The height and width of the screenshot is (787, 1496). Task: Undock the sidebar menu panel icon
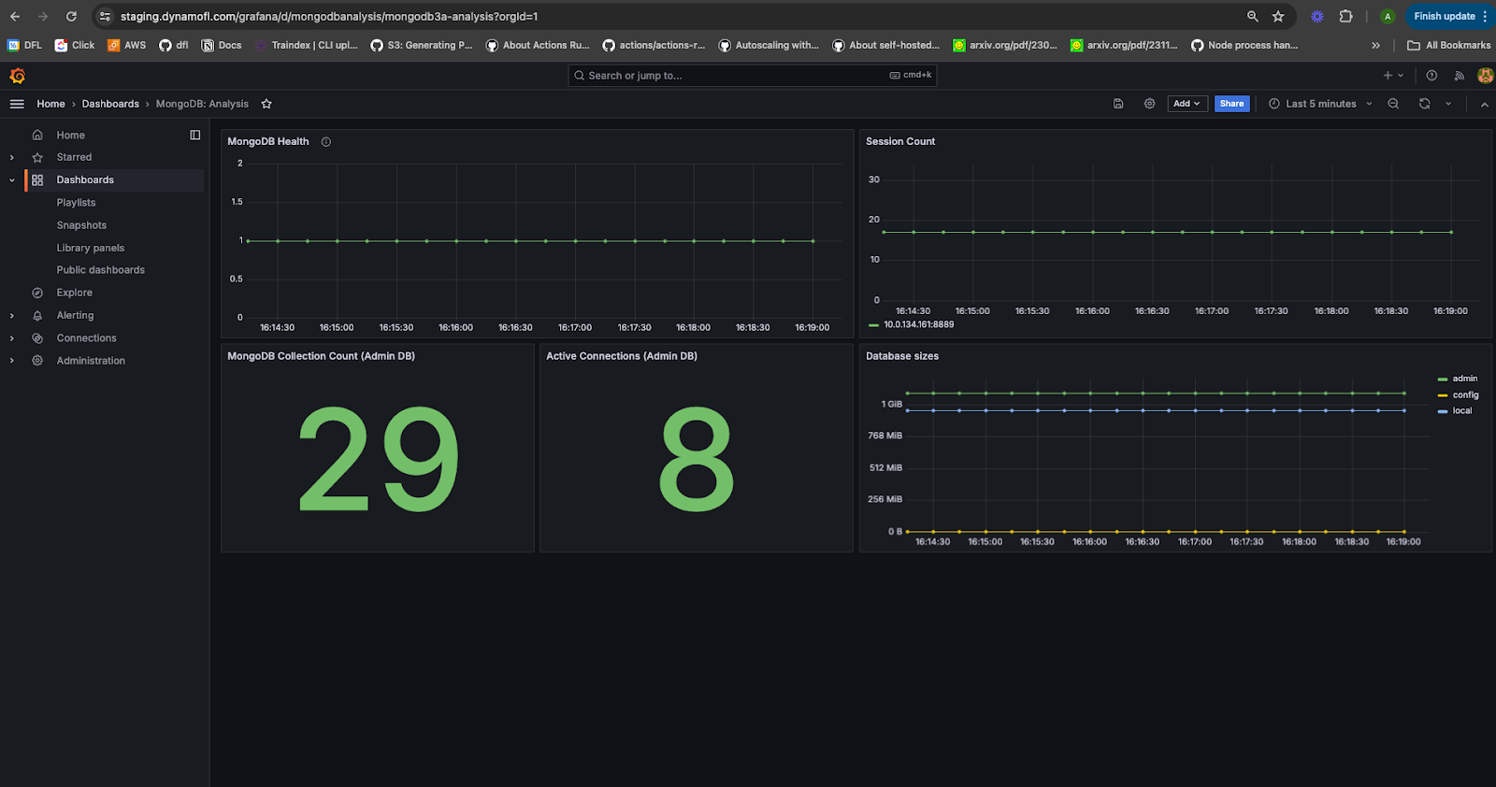click(x=195, y=135)
